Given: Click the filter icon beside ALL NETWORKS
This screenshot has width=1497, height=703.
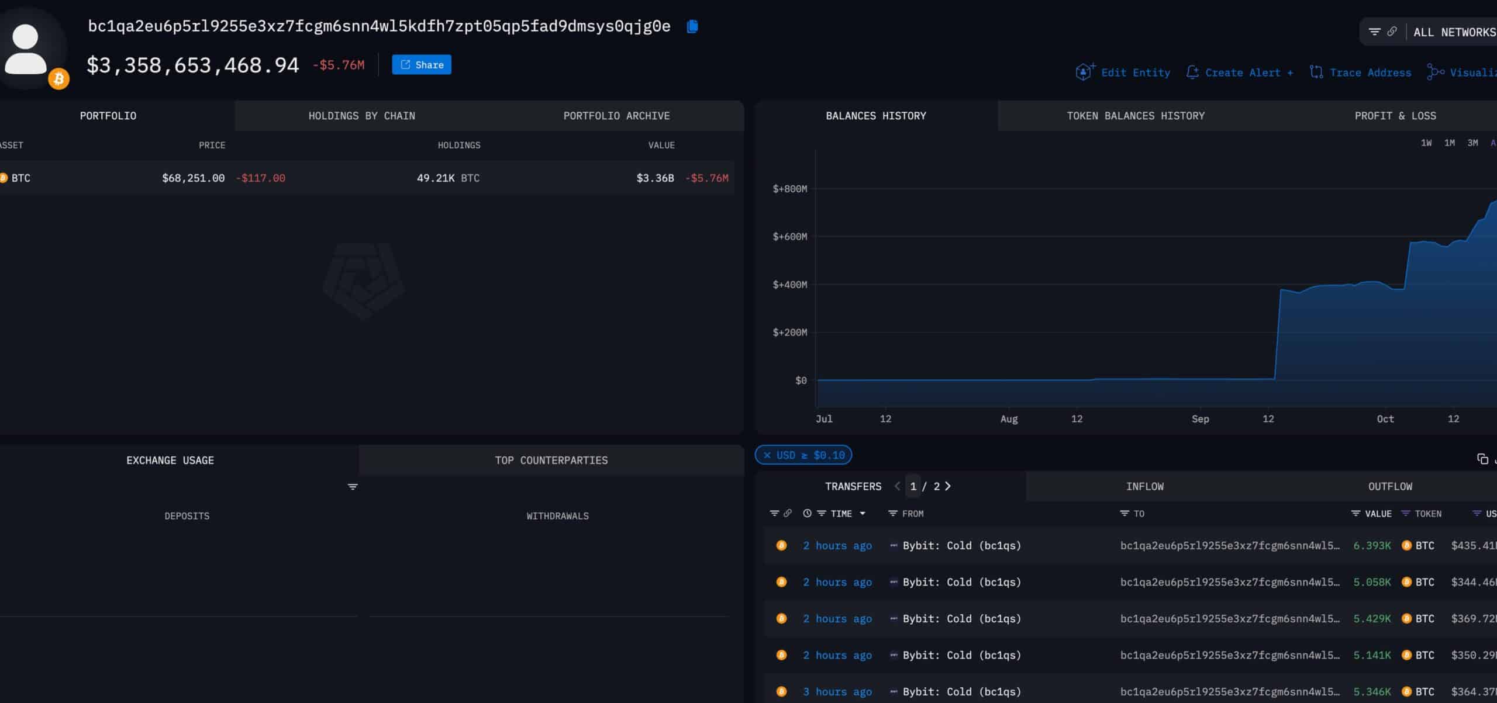Looking at the screenshot, I should tap(1375, 32).
